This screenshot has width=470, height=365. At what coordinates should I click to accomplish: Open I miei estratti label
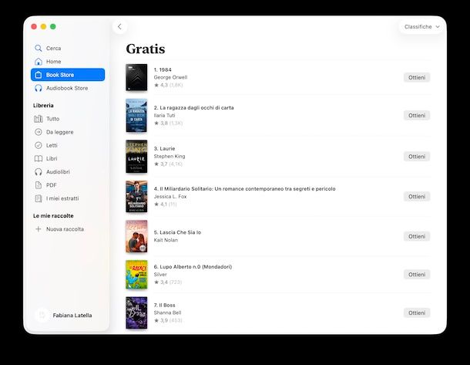click(62, 198)
